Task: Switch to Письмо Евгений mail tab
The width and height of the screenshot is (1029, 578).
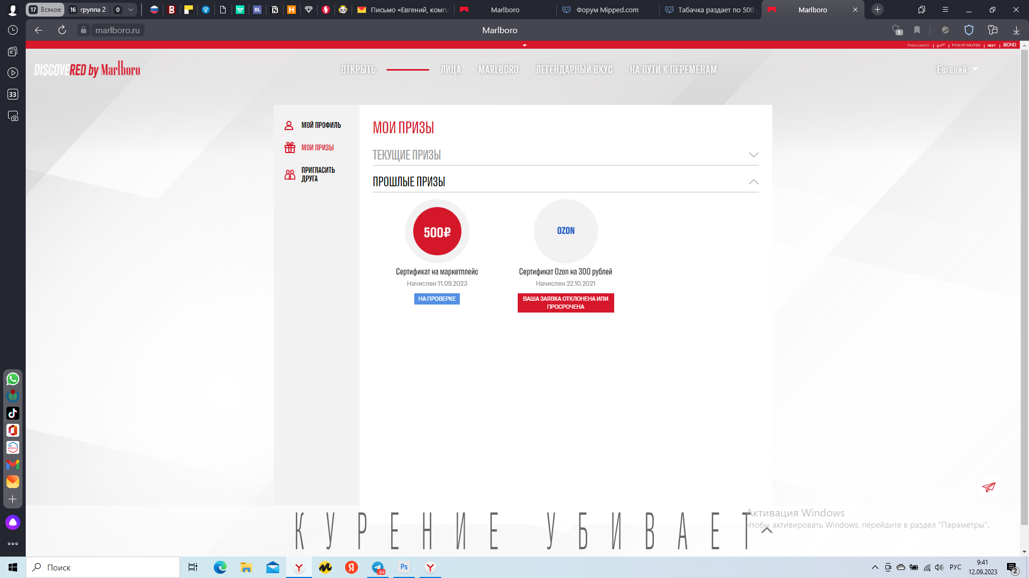Action: 403,10
